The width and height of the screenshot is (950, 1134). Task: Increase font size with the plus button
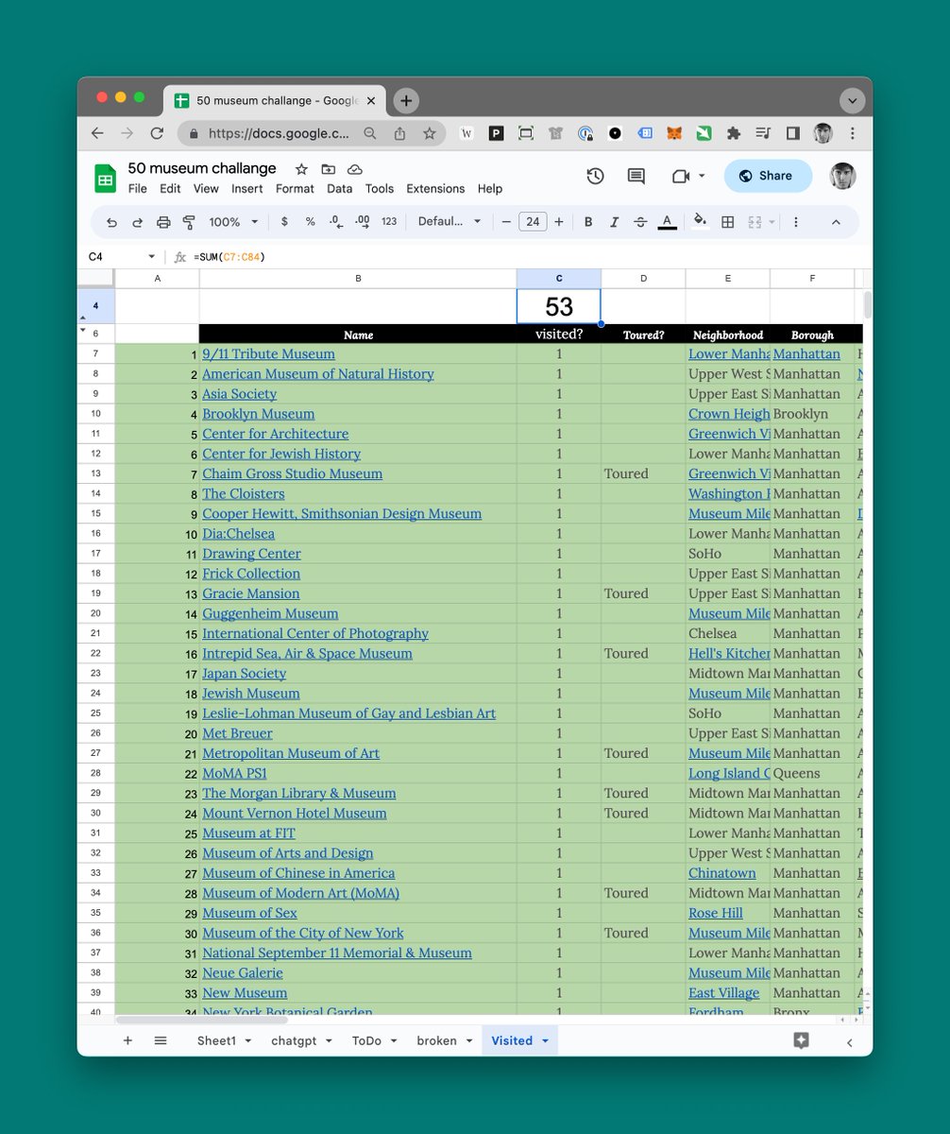559,222
